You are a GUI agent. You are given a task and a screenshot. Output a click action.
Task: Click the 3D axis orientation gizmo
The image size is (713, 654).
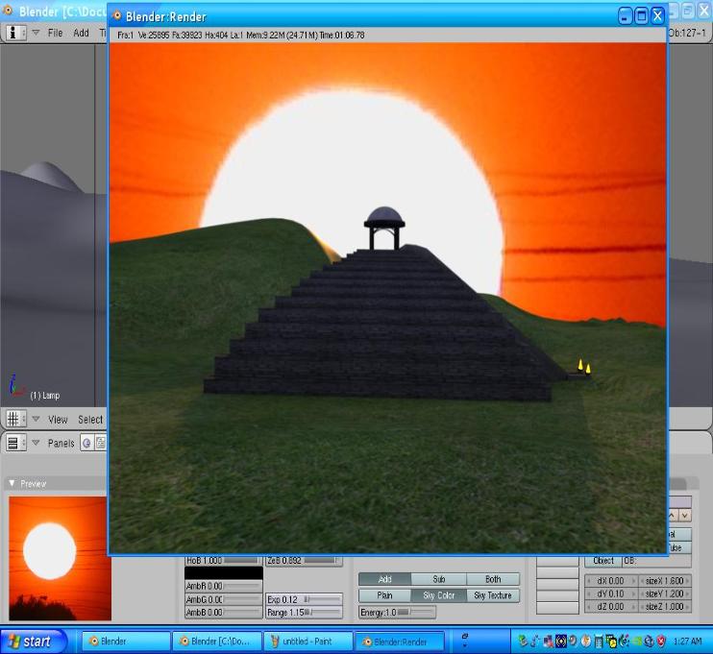pyautogui.click(x=13, y=386)
